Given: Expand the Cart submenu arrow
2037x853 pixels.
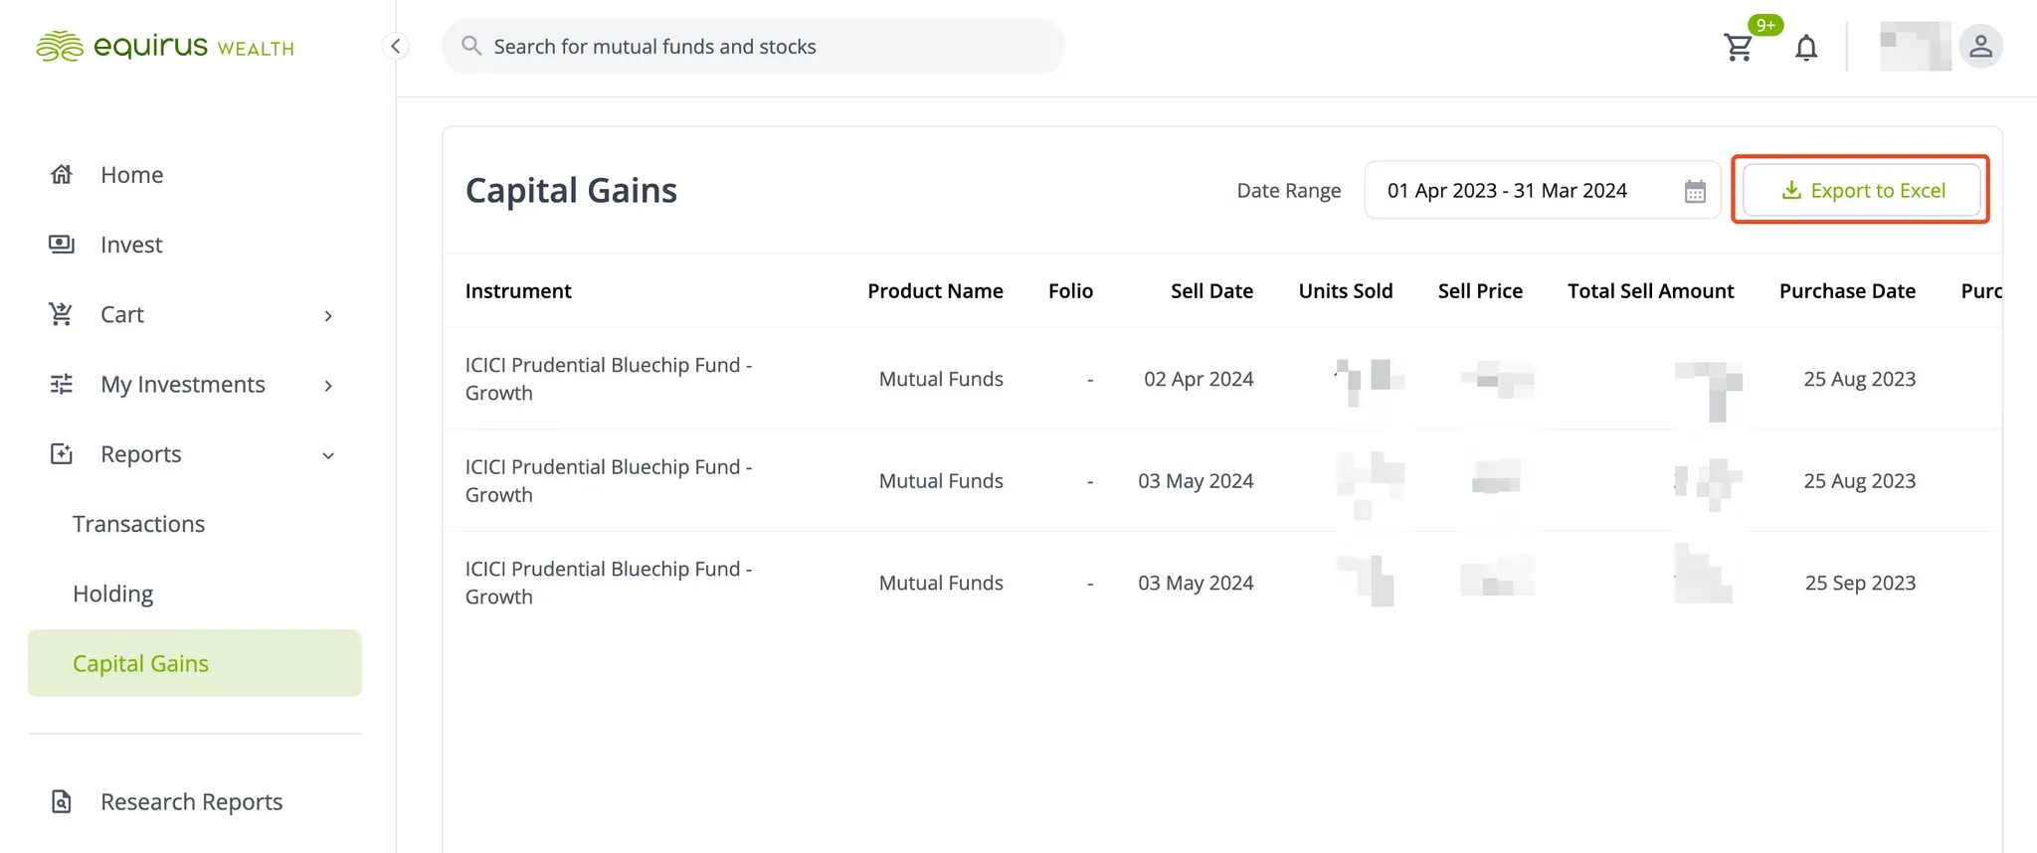Looking at the screenshot, I should [x=328, y=316].
